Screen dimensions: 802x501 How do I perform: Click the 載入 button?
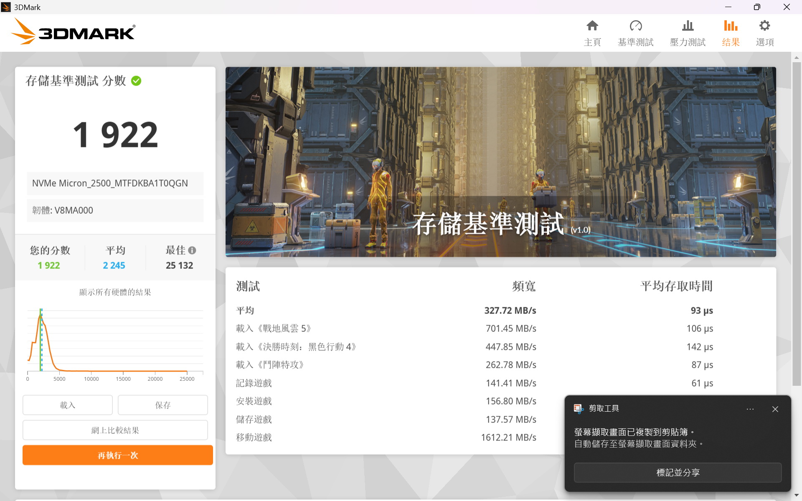68,405
